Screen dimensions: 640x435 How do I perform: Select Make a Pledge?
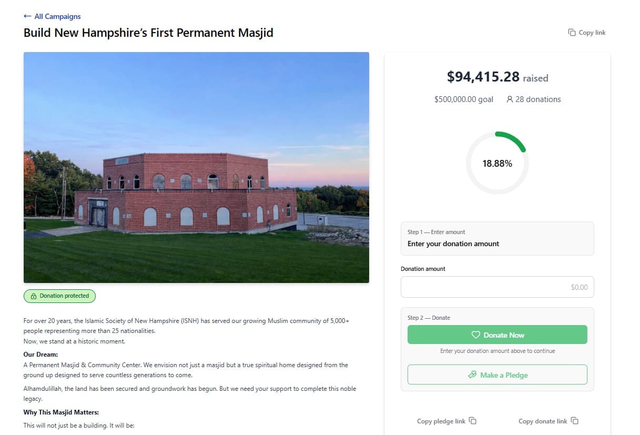[x=497, y=375]
